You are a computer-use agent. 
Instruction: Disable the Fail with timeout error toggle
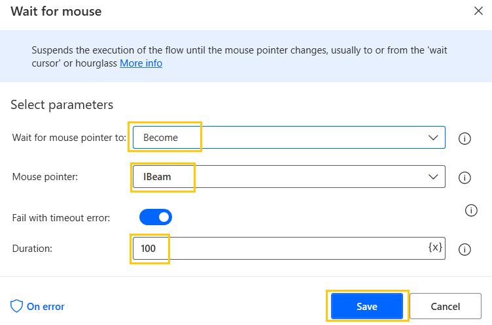(x=156, y=217)
